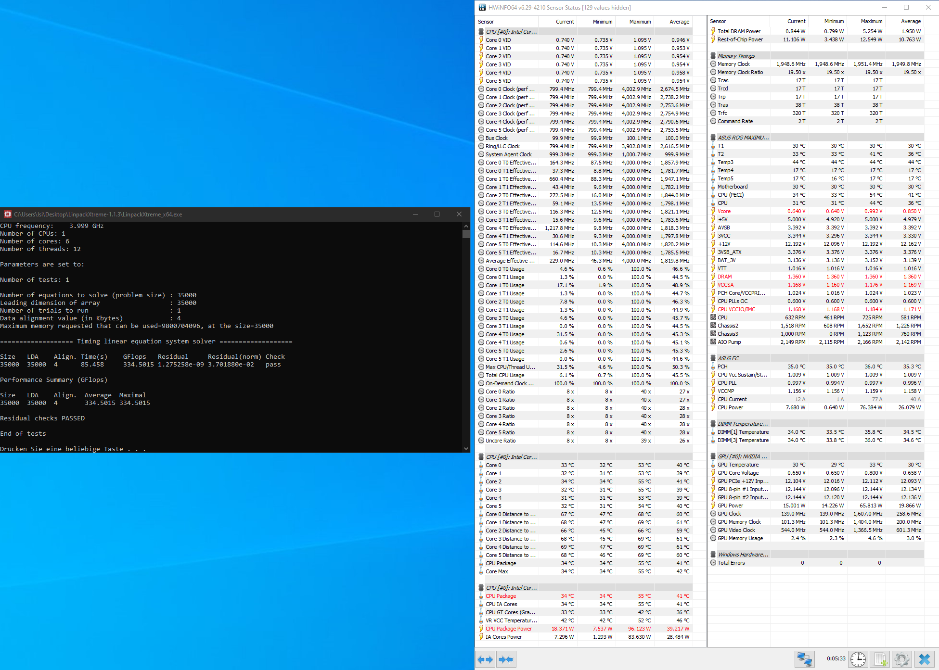The width and height of the screenshot is (939, 670).
Task: Click the GPU NVIDIA group header icon
Action: (x=713, y=456)
